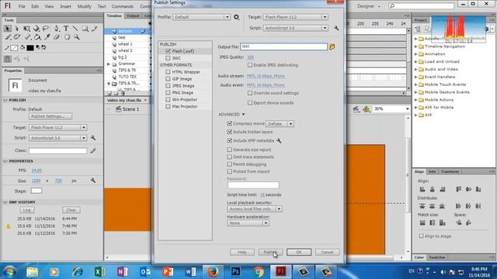Expand Mobile Touch Events folder

click(416, 84)
